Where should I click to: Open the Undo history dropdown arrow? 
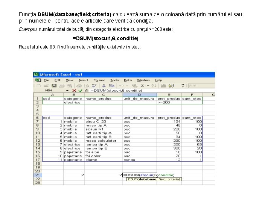(127, 86)
